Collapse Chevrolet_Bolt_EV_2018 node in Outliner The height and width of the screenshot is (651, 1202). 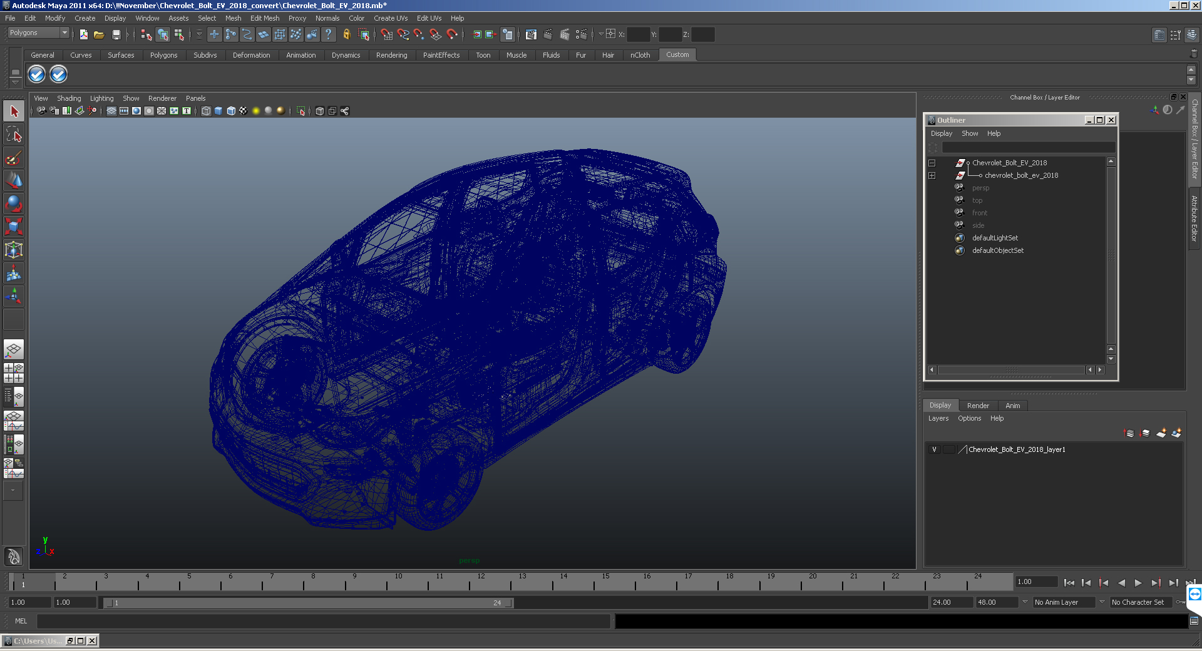click(x=932, y=163)
